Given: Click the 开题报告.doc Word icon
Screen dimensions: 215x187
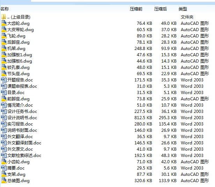Looking at the screenshot, I should pos(4,80).
